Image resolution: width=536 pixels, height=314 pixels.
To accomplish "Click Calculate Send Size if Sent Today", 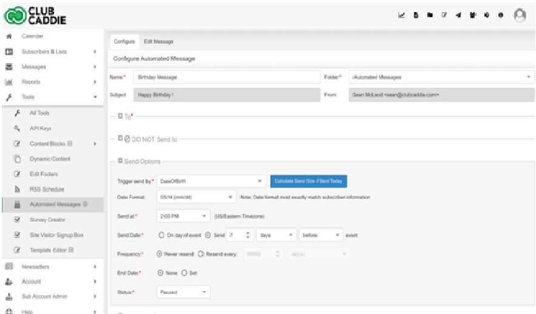I will [x=308, y=181].
